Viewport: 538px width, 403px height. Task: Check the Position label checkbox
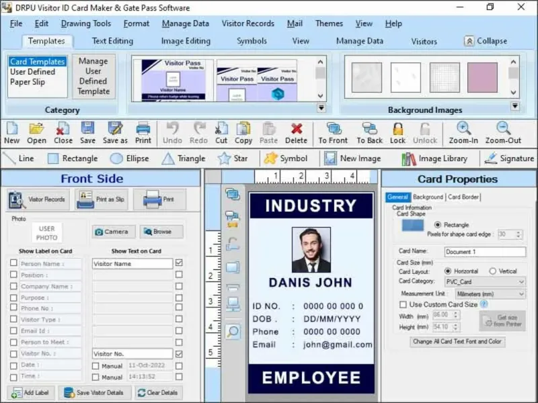pyautogui.click(x=13, y=275)
